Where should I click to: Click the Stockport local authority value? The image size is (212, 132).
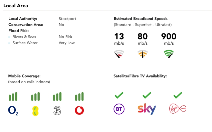pos(67,19)
